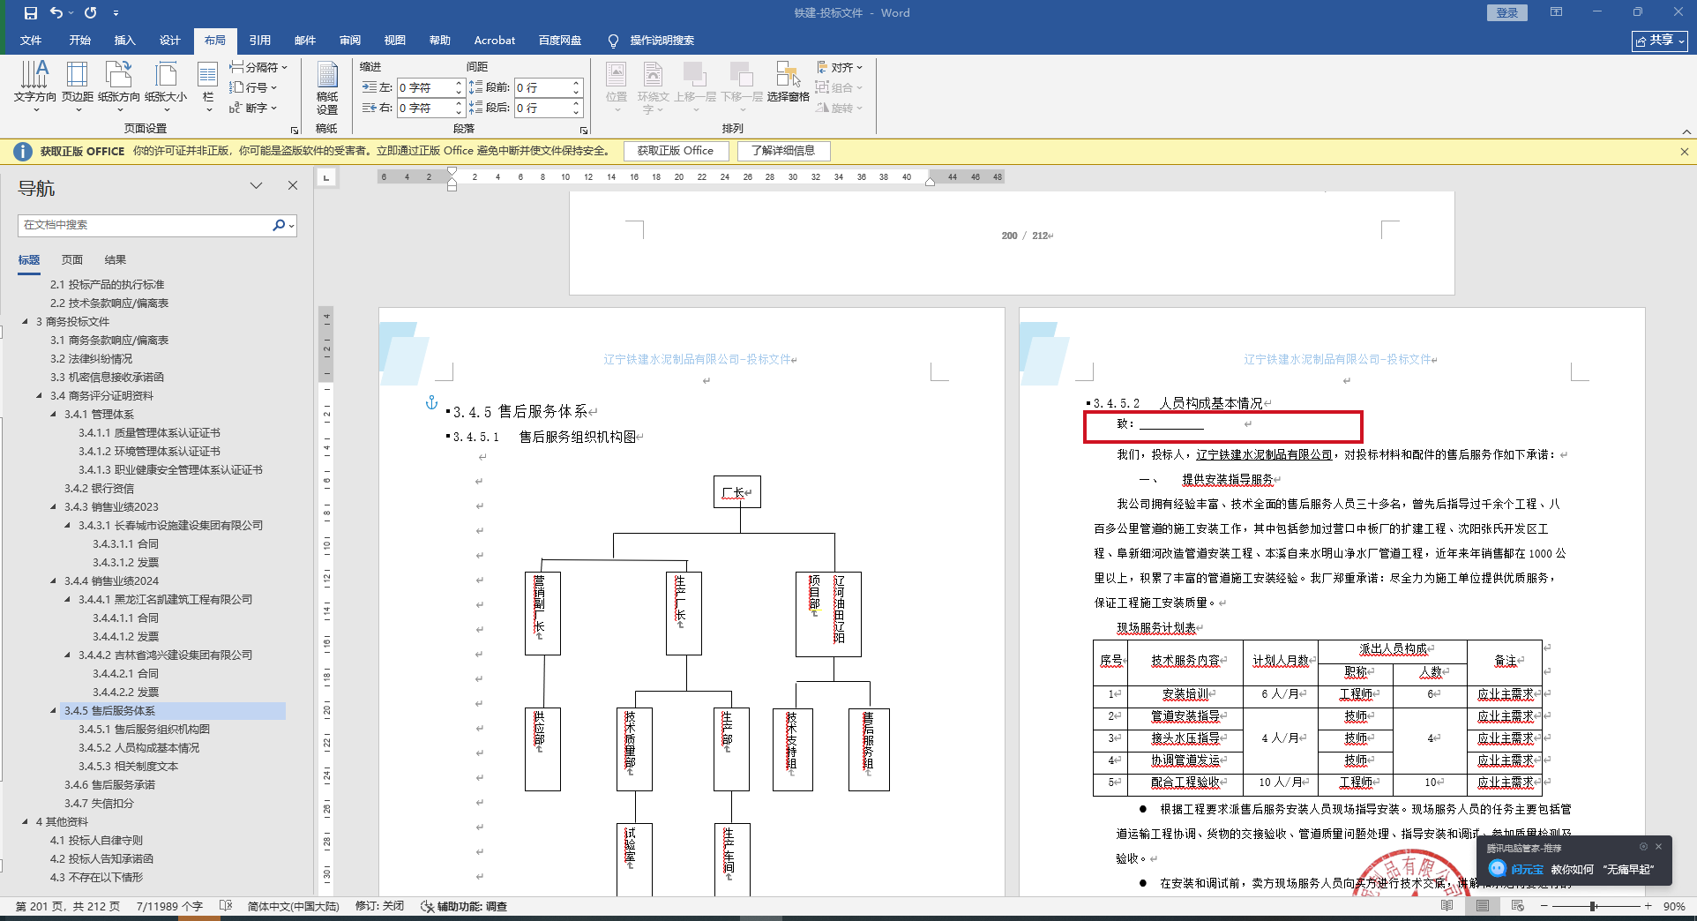The height and width of the screenshot is (921, 1697).
Task: Show the 结果 tab in navigation pane
Action: coord(116,260)
